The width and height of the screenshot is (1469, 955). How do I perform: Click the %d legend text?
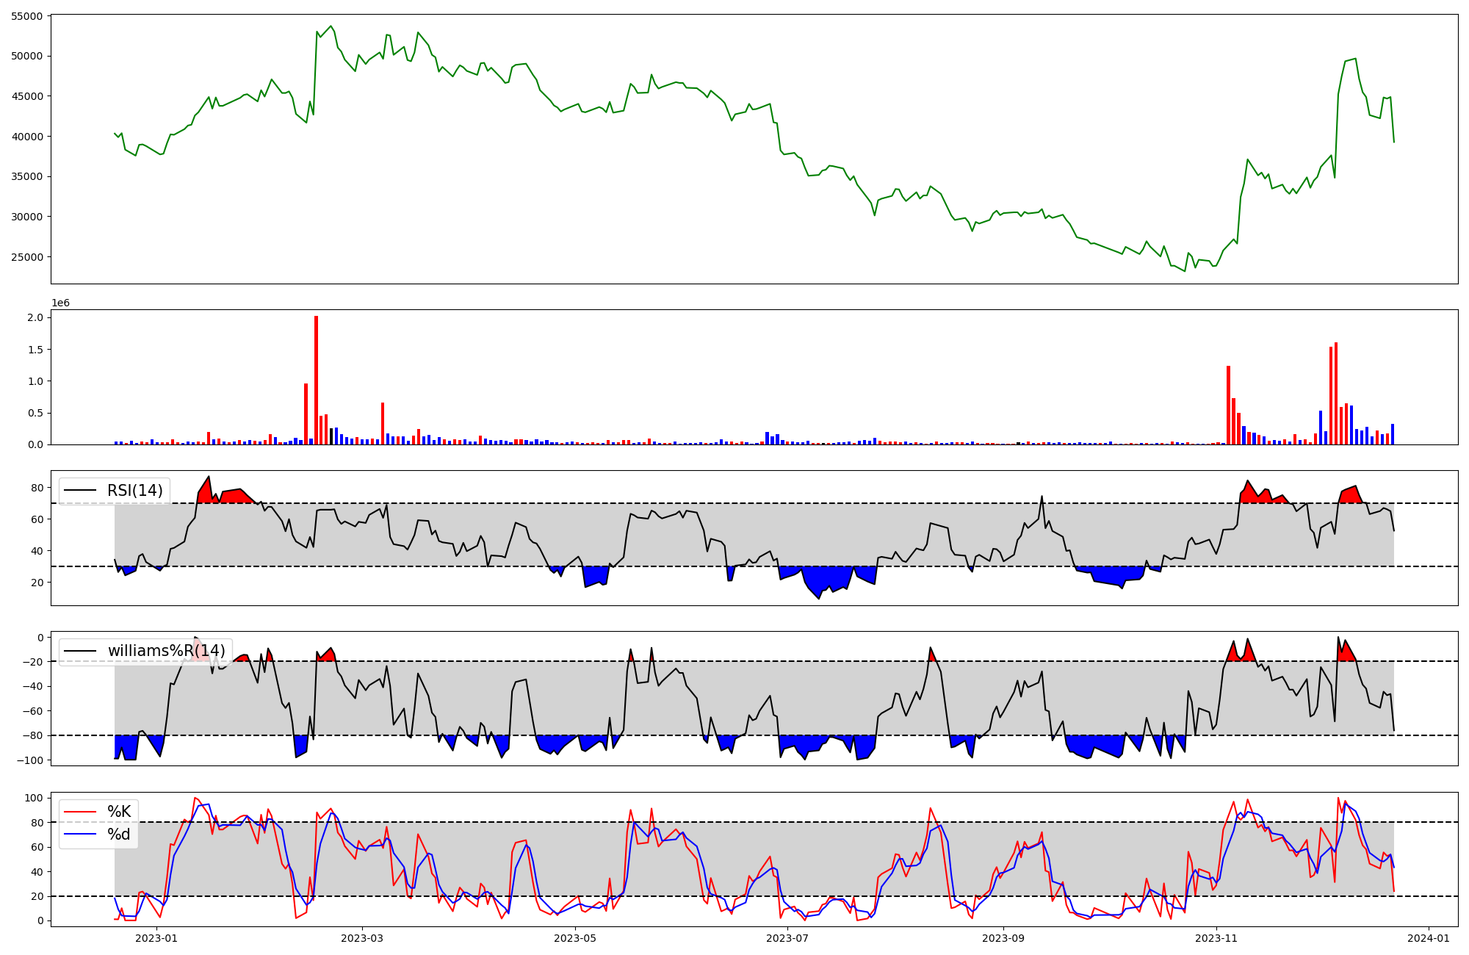coord(119,835)
